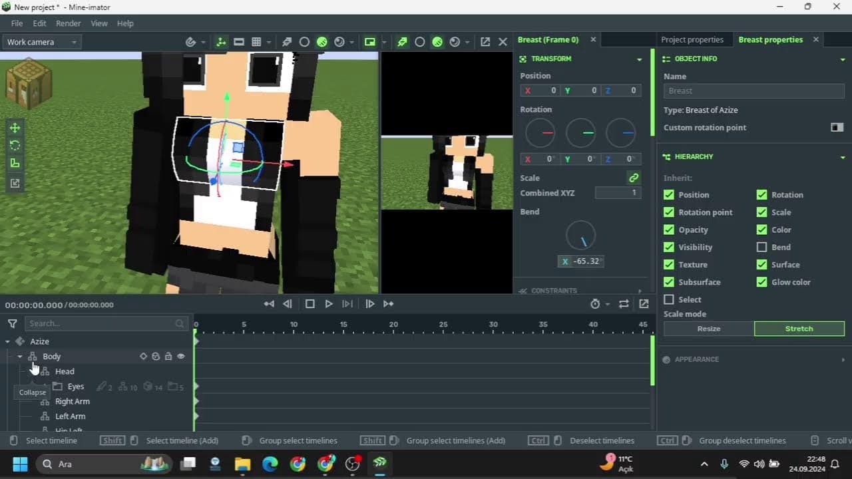Toggle timeline loop icon
The width and height of the screenshot is (852, 479).
624,304
